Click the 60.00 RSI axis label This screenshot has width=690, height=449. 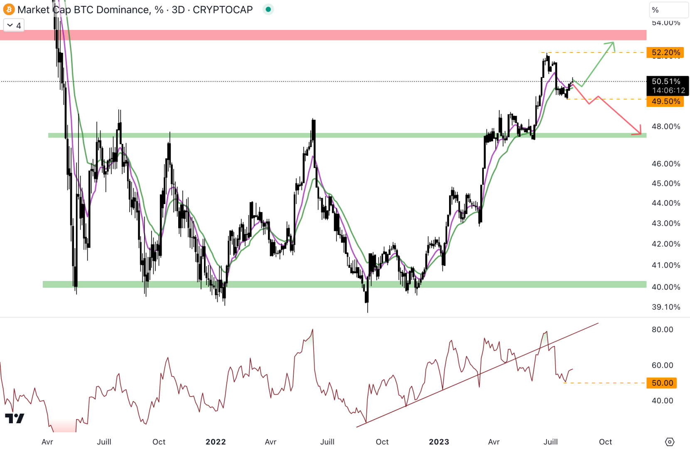coord(662,365)
